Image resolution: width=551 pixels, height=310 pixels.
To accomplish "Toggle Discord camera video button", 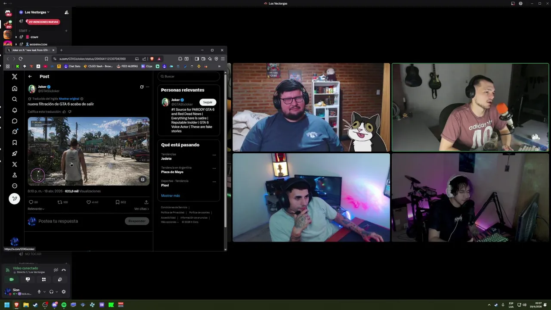I will (x=12, y=279).
